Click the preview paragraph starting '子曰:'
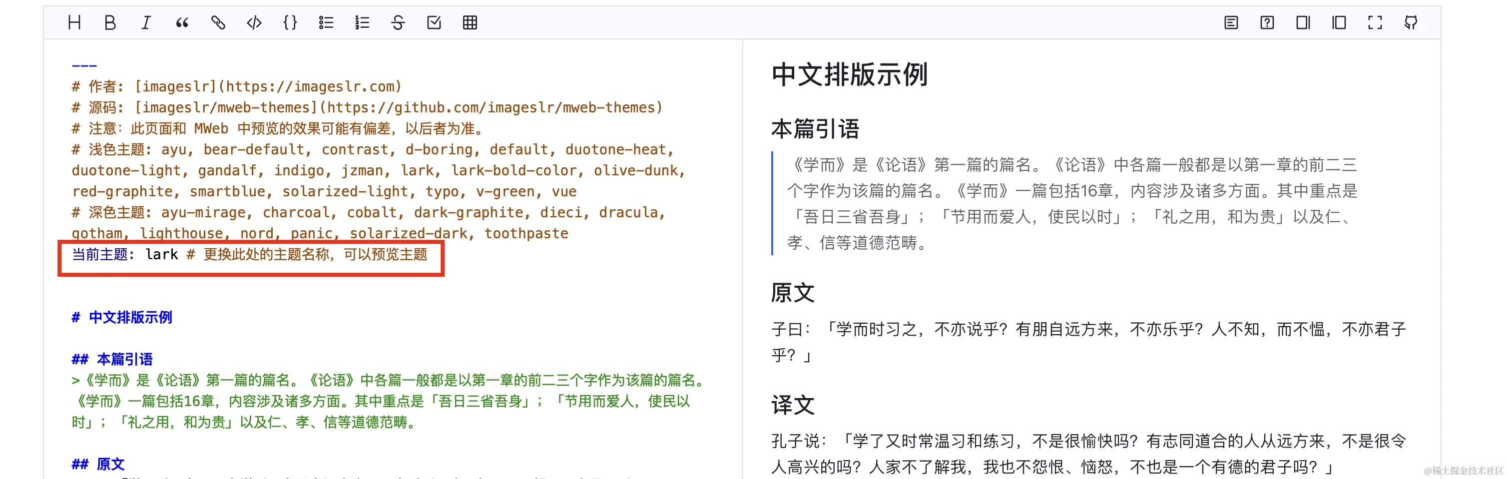Image resolution: width=1507 pixels, height=479 pixels. (1089, 342)
